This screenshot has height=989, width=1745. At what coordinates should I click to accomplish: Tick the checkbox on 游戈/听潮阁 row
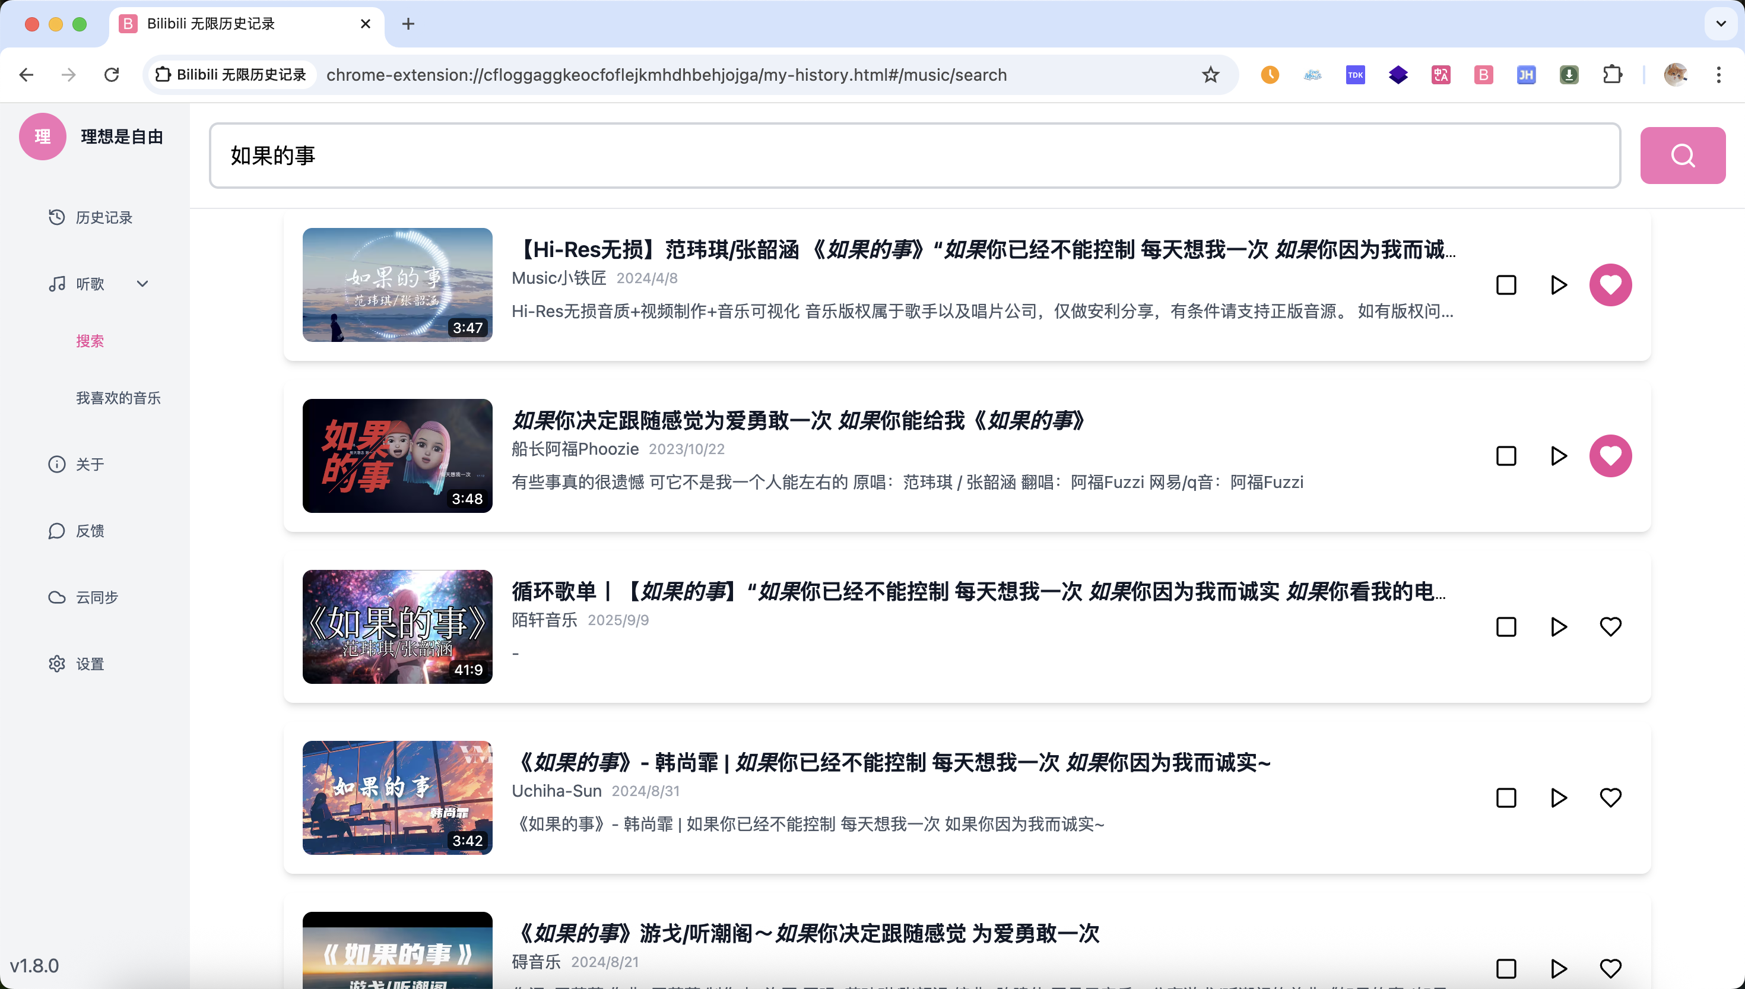click(x=1506, y=969)
